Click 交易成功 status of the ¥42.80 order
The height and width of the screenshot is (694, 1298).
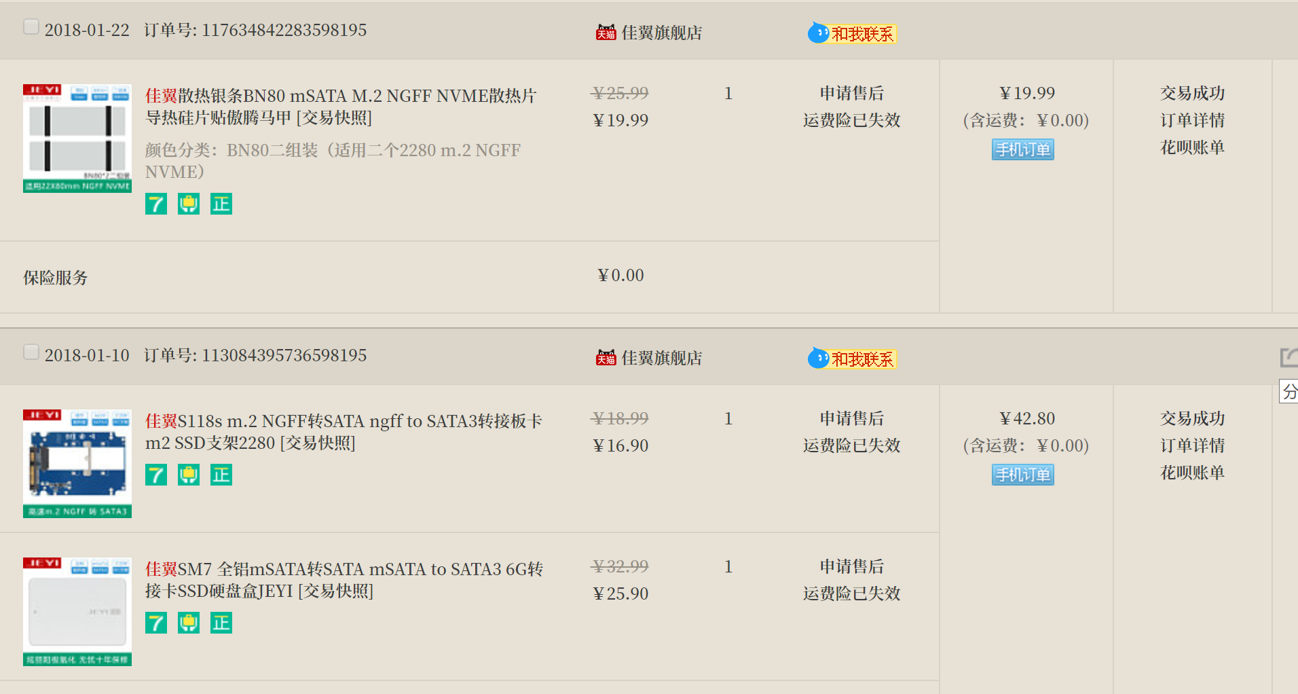tap(1193, 418)
